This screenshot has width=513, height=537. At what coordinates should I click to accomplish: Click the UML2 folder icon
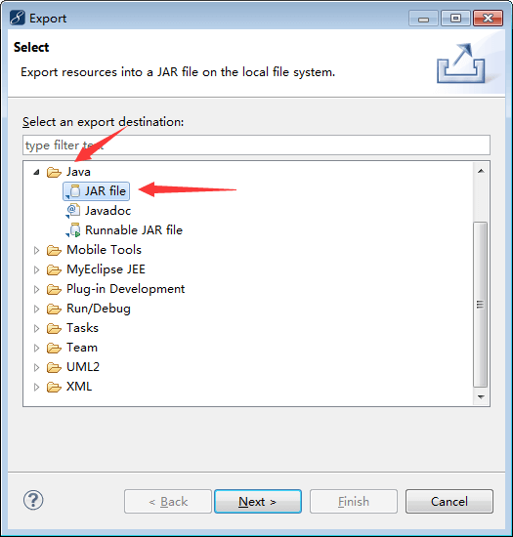(54, 367)
